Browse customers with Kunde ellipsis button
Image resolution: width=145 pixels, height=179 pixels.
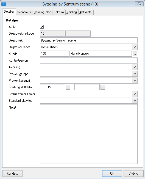[x=135, y=54]
